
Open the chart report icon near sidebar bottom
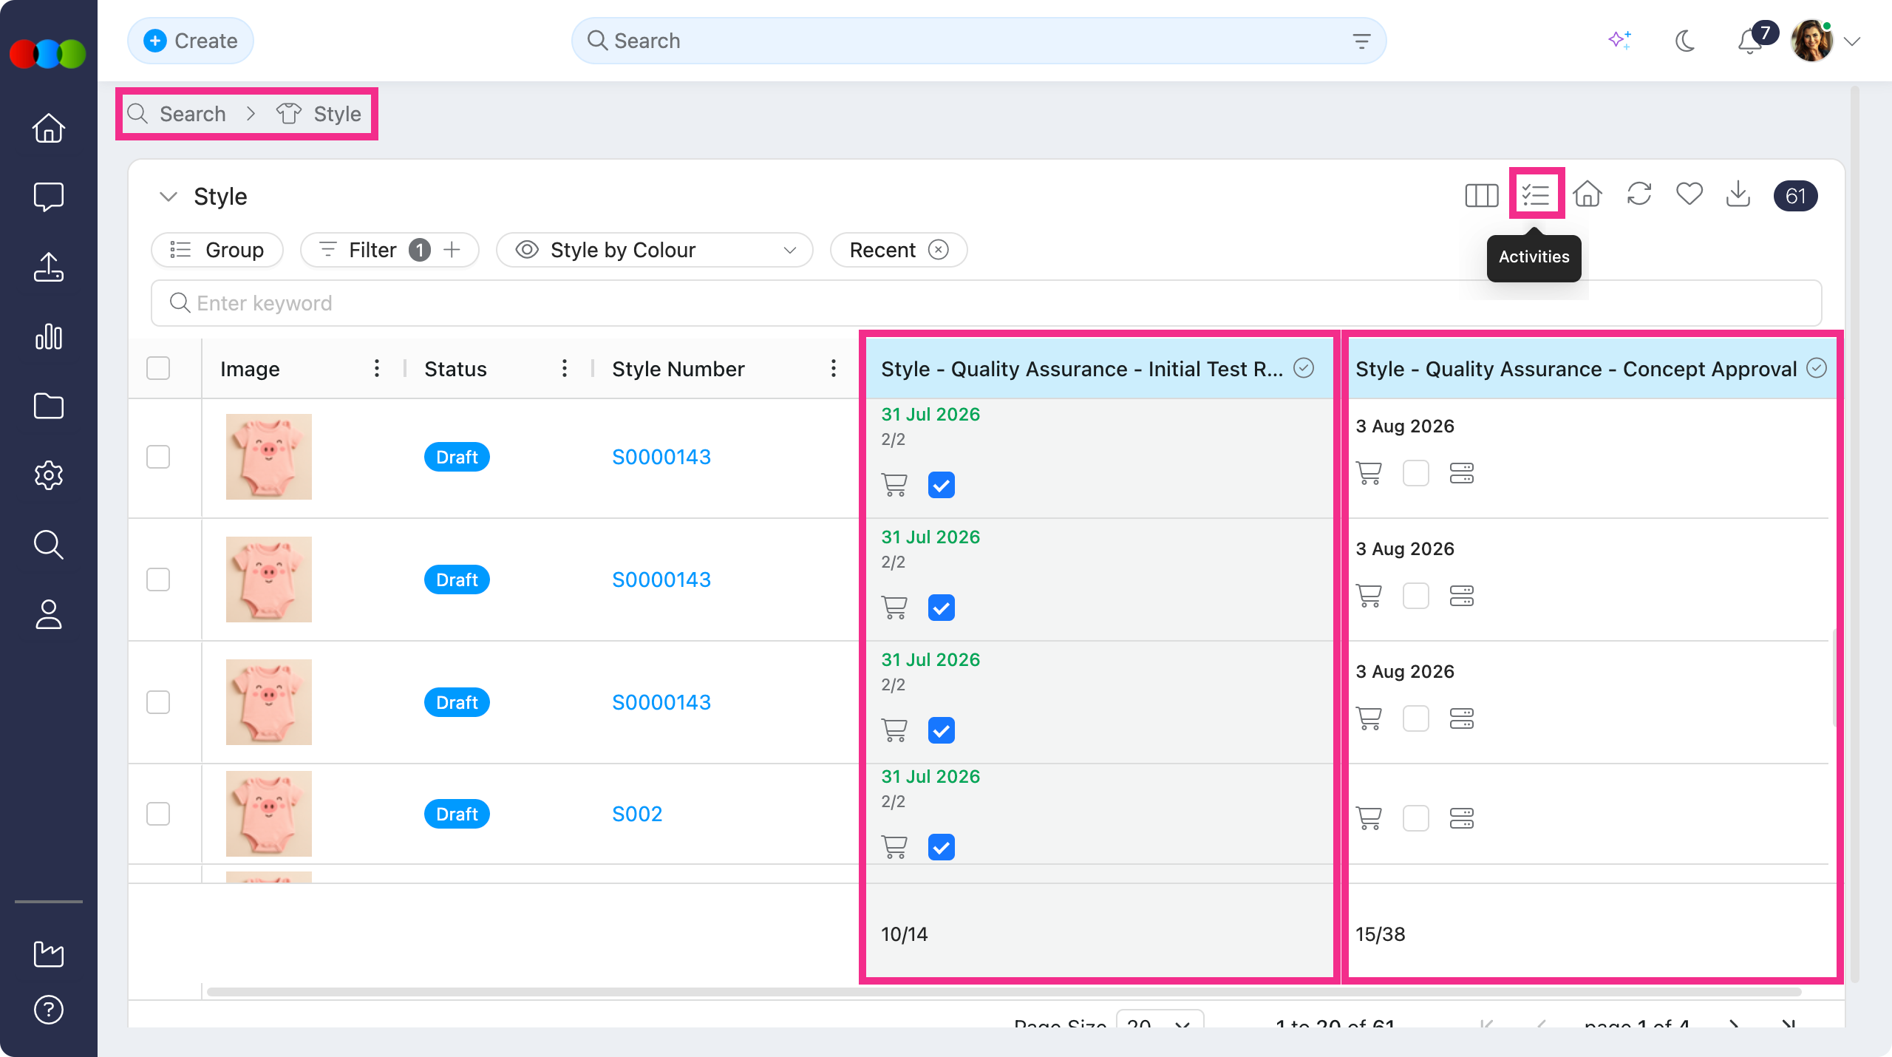49,954
